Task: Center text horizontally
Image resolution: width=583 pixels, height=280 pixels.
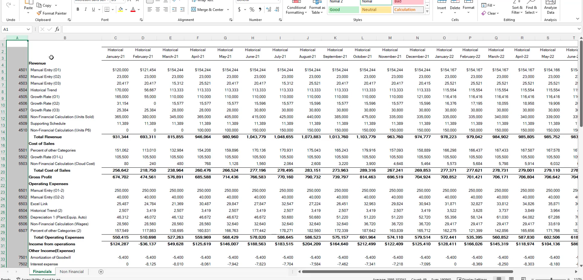Action: click(x=157, y=9)
